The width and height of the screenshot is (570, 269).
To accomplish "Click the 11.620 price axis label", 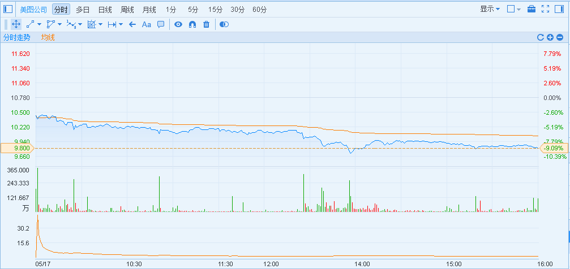I will pos(21,54).
